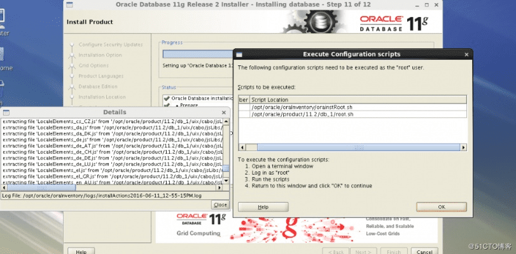
Task: Click the installation progress bar
Action: click(x=197, y=55)
